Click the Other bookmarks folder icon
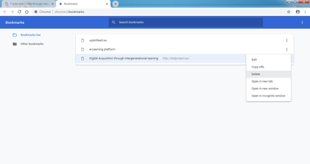Screen dimensions: 310x164 [15, 44]
